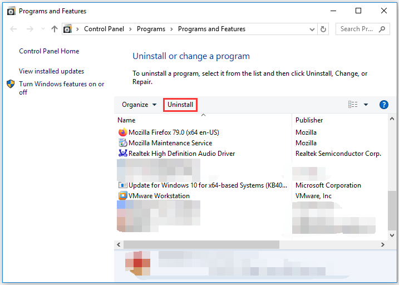The image size is (399, 285).
Task: Click the vertical scrollbar down arrow
Action: 392,235
